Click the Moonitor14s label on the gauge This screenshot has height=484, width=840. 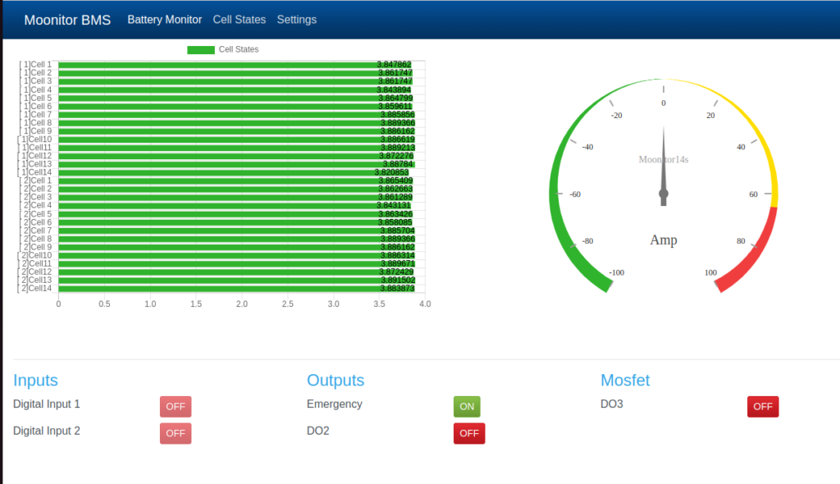(x=663, y=159)
